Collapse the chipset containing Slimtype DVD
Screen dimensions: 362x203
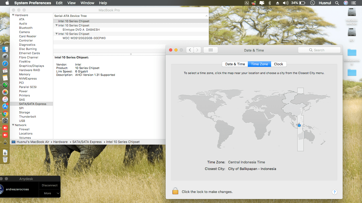coord(56,25)
